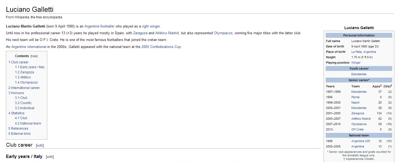Open the 'Argentine footballer' link in intro

(99, 26)
